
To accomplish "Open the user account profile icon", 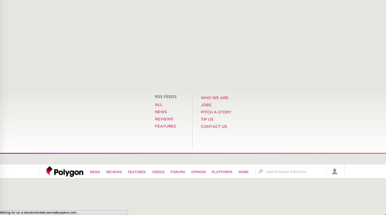I will pyautogui.click(x=335, y=172).
